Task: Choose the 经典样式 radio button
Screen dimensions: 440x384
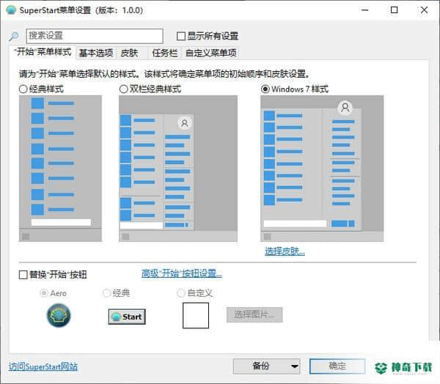Action: click(x=23, y=89)
